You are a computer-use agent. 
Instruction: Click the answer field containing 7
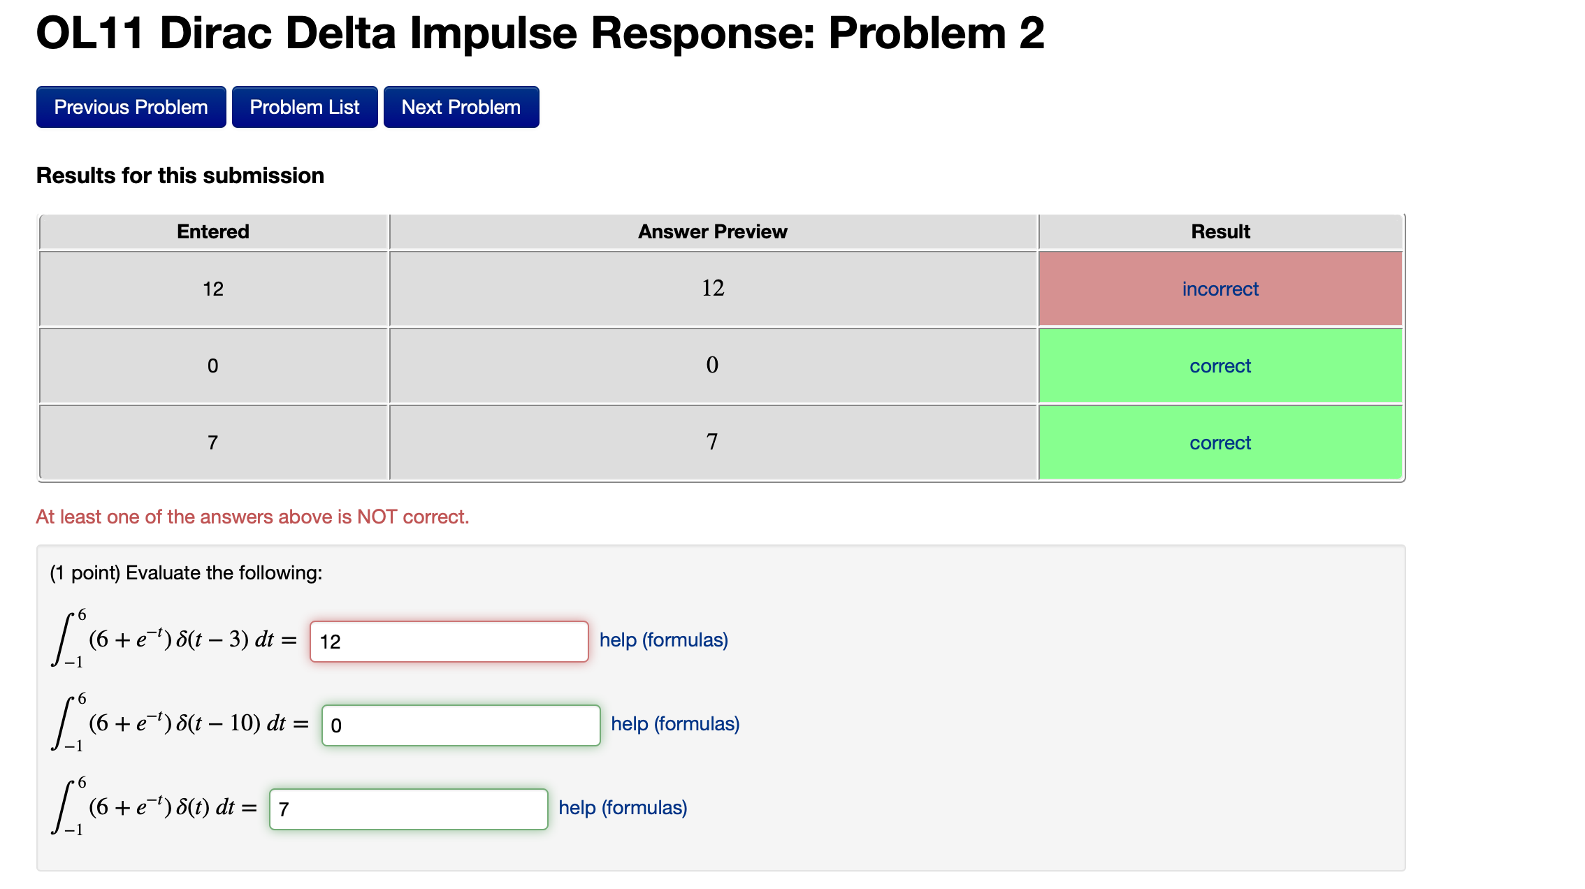(x=409, y=809)
